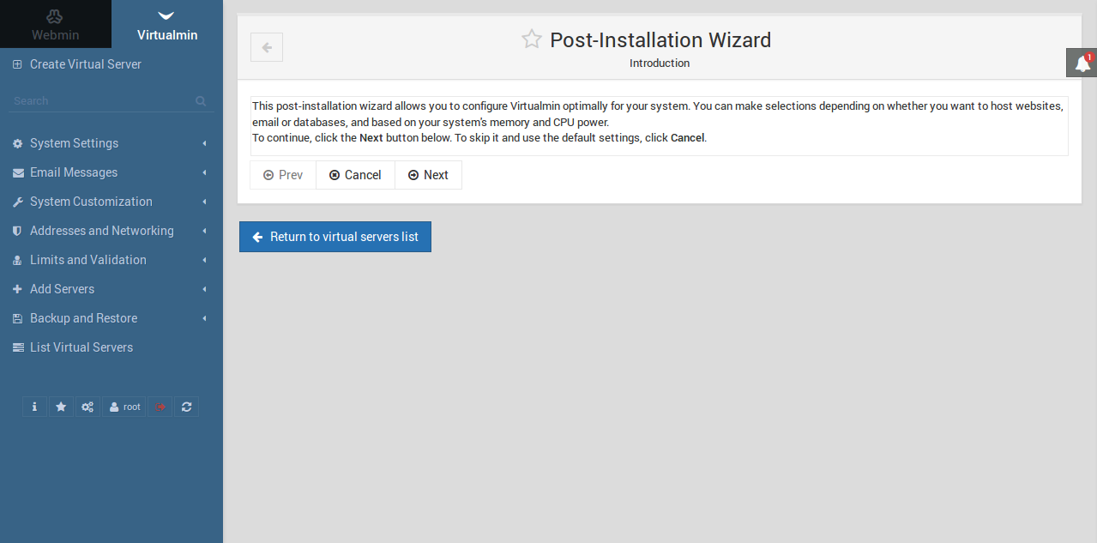This screenshot has height=543, width=1097.
Task: Select the Virtualmin tab
Action: point(167,24)
